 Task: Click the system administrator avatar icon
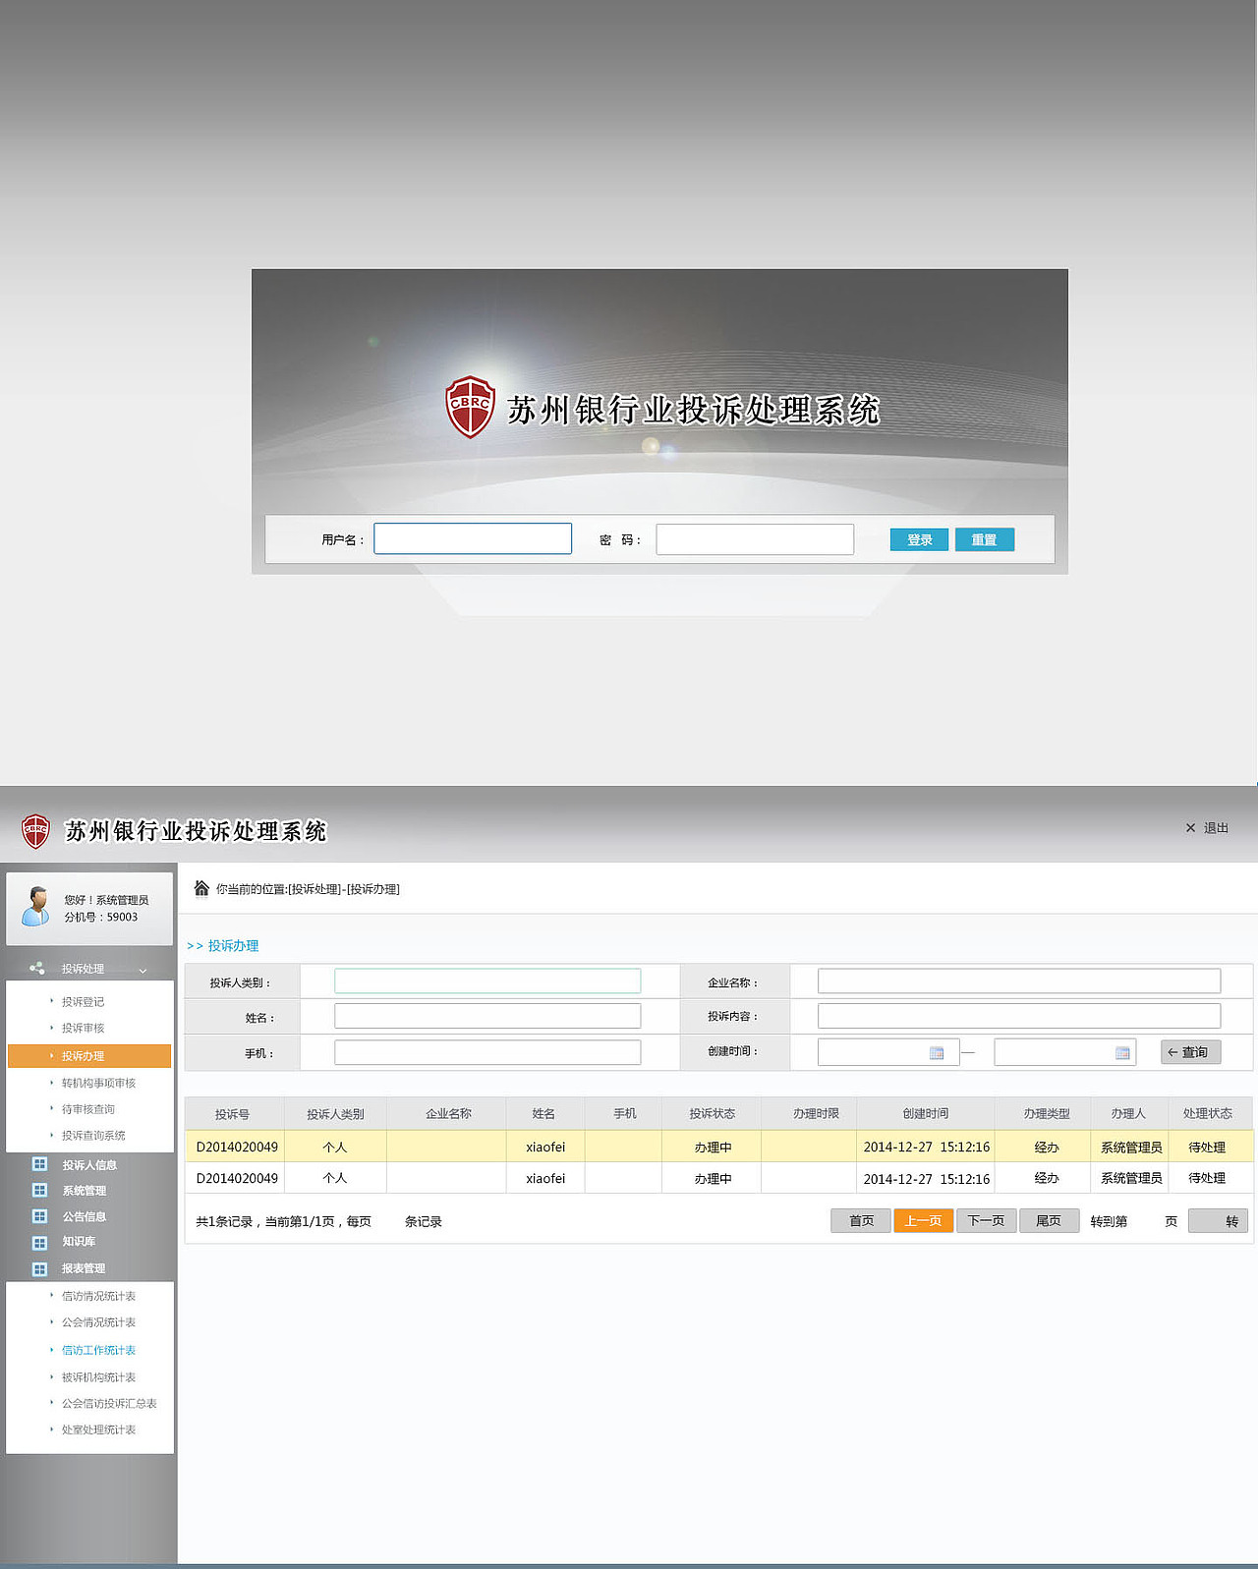click(37, 906)
